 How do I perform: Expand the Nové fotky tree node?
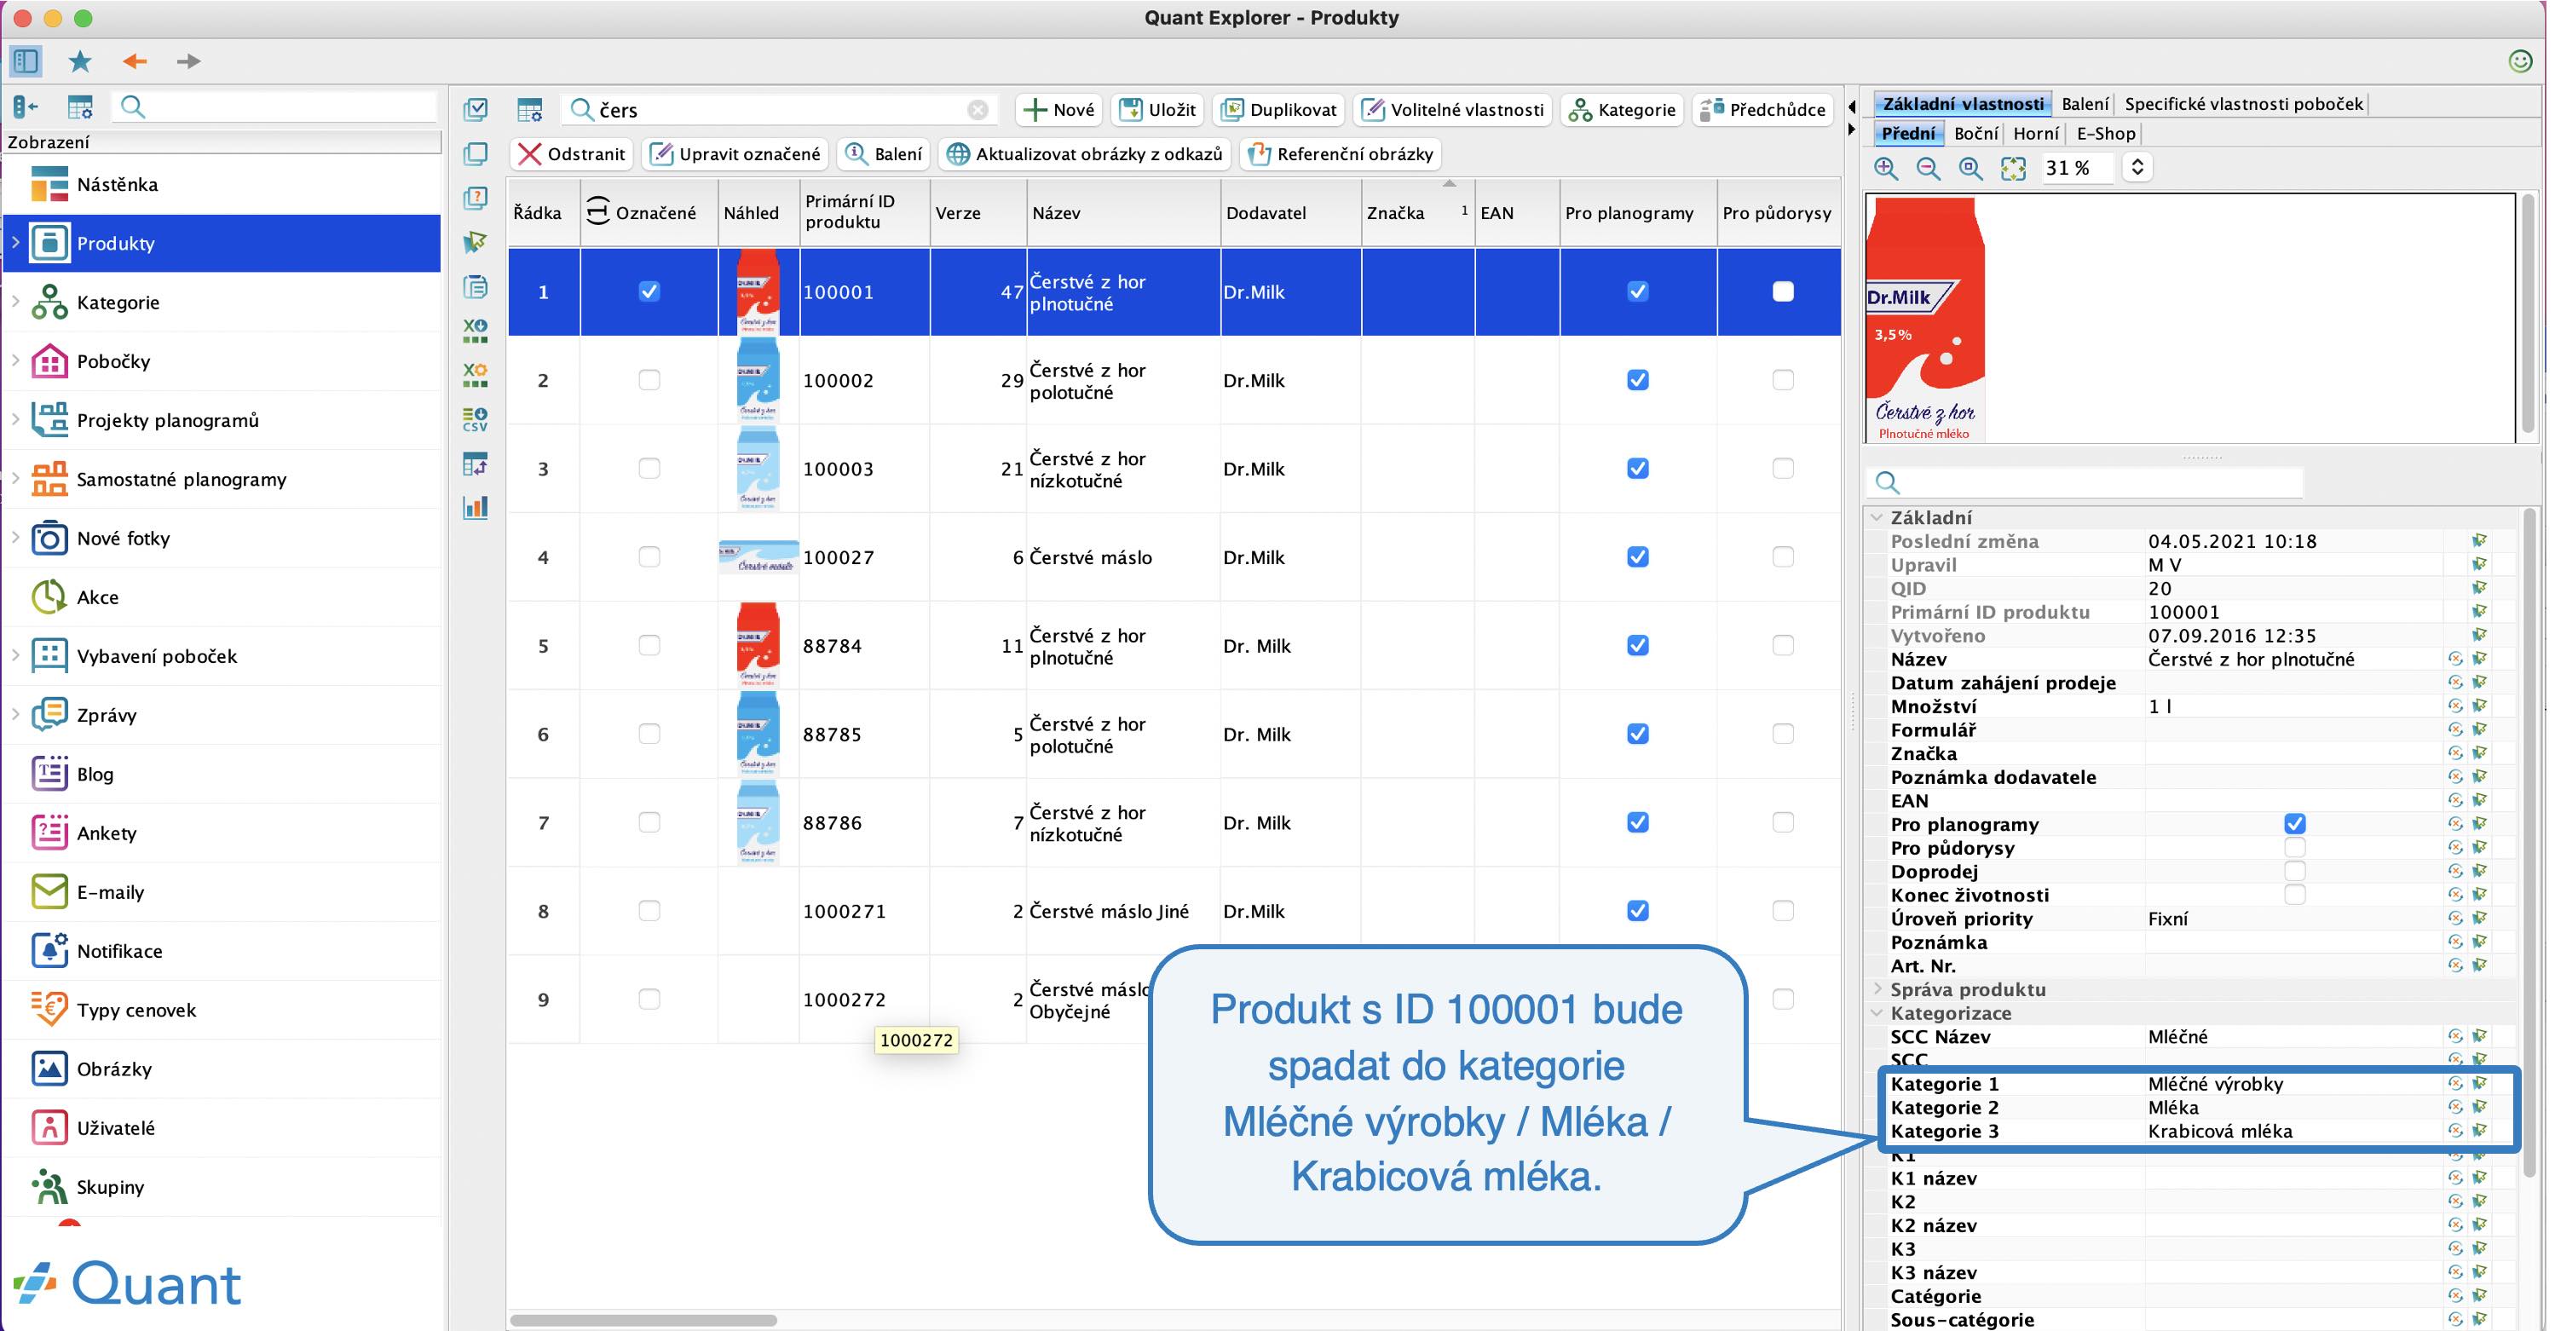pyautogui.click(x=14, y=538)
